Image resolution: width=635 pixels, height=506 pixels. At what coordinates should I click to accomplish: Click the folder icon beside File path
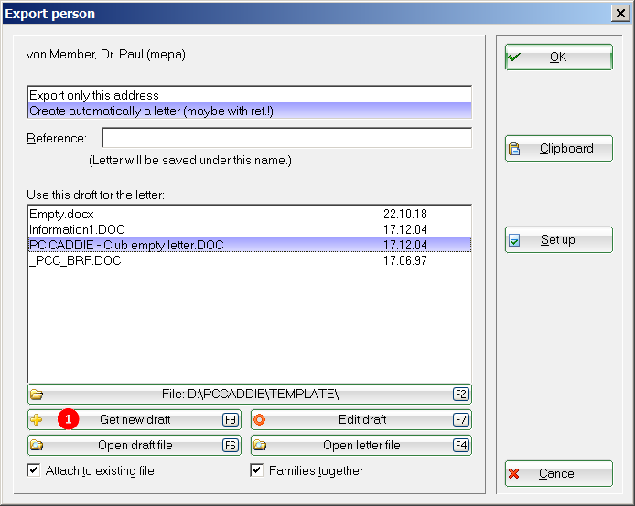tap(37, 395)
